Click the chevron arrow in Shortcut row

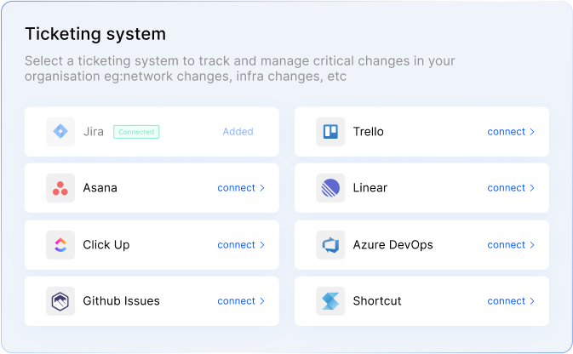532,301
